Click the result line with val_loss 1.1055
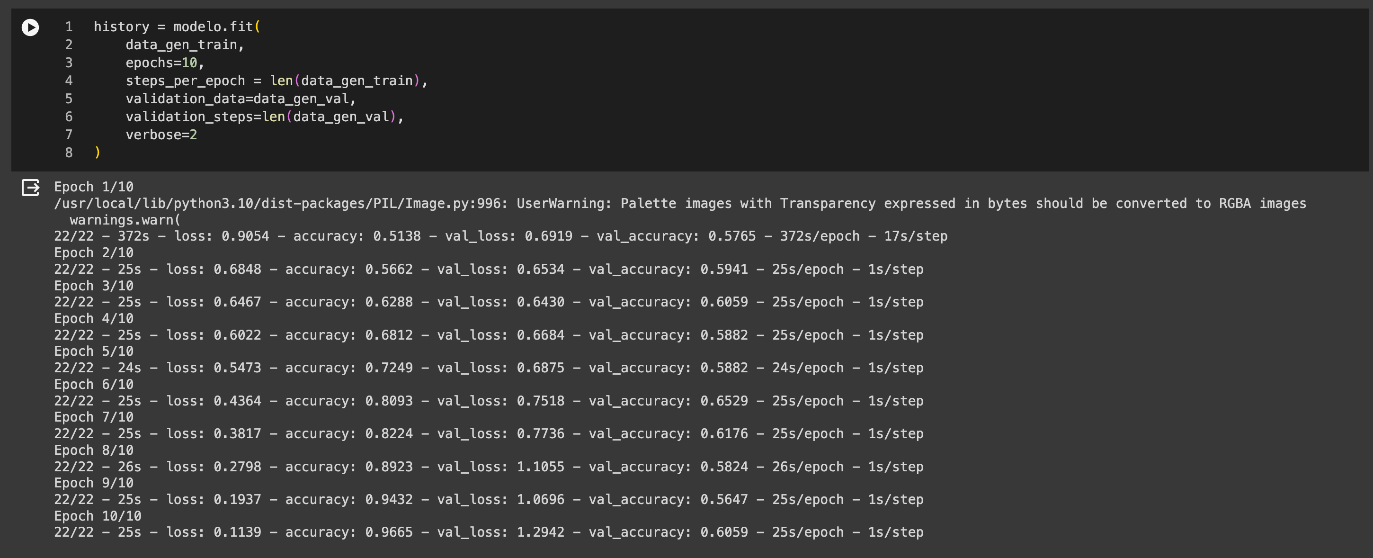Screen dimensions: 1373x558 488,467
